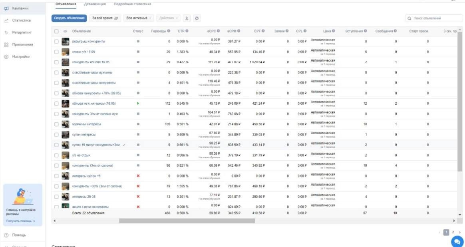Show help tooltip for CTR column
465x247 pixels.
click(x=187, y=31)
